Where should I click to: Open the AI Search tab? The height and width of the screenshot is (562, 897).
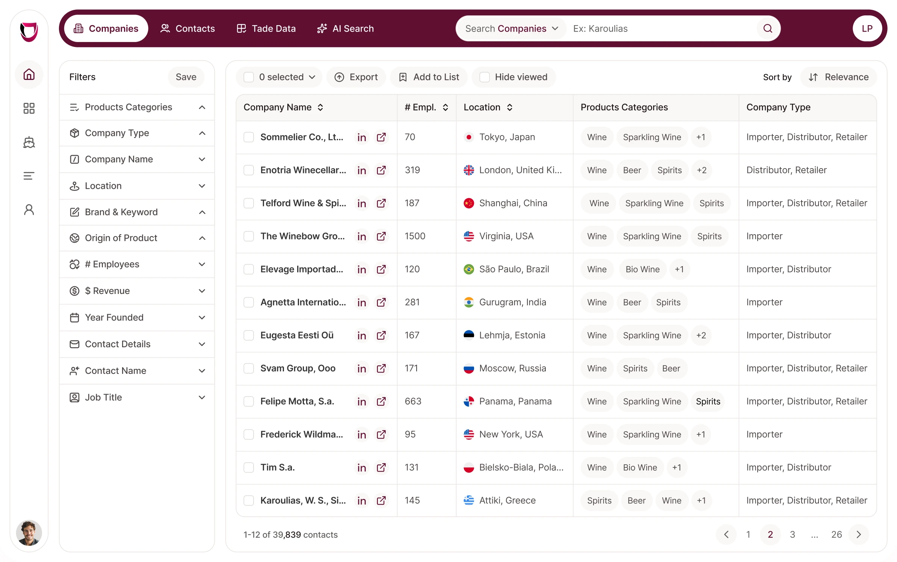(x=345, y=29)
